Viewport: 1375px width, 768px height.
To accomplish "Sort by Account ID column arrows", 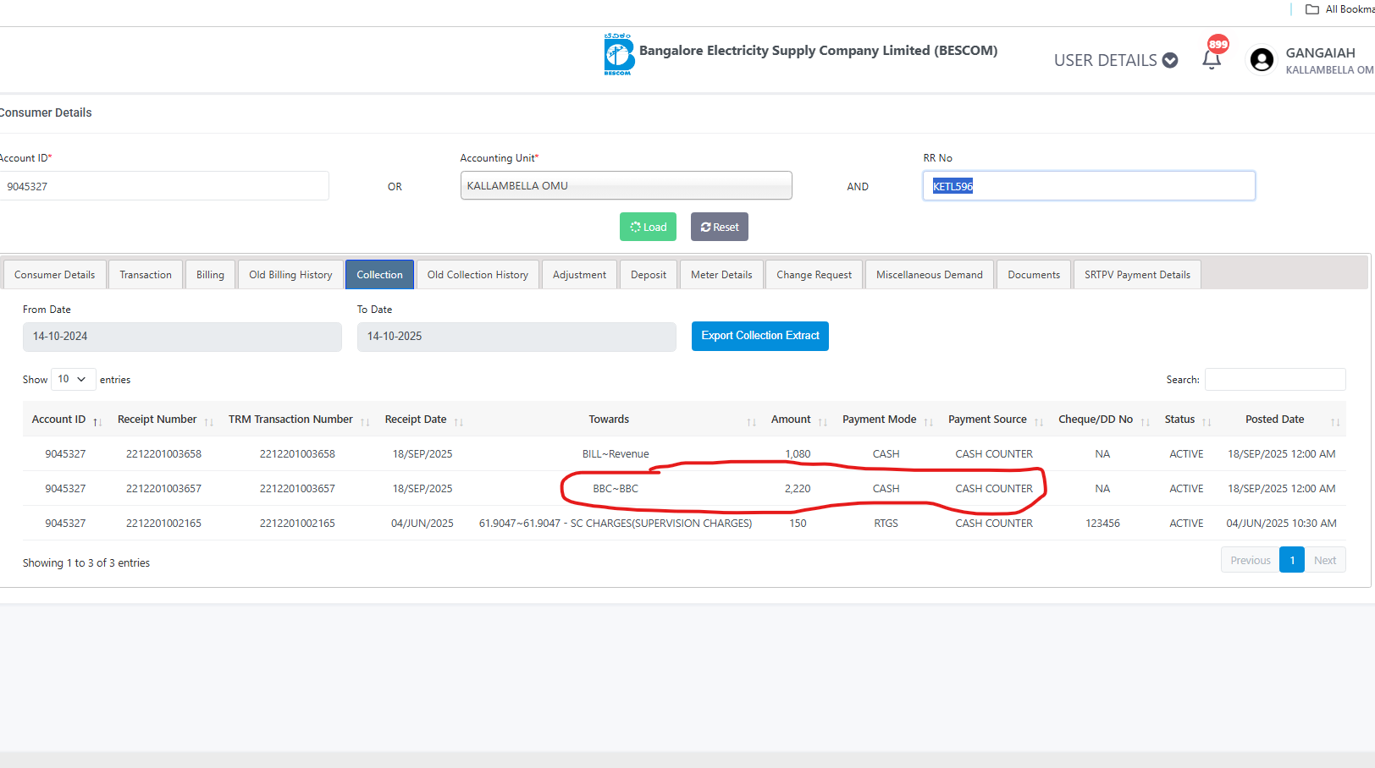I will (x=97, y=421).
